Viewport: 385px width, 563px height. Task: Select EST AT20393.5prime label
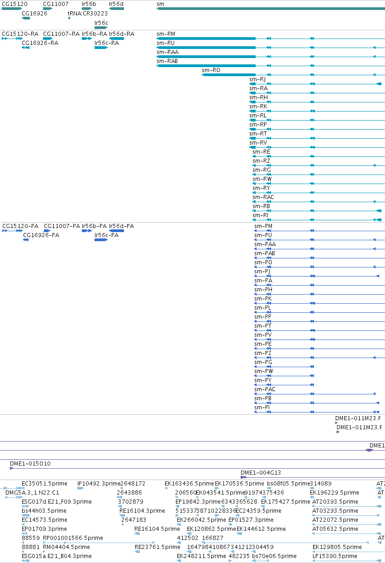[335, 502]
